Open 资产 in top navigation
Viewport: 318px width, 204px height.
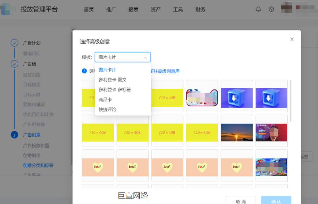pyautogui.click(x=156, y=9)
